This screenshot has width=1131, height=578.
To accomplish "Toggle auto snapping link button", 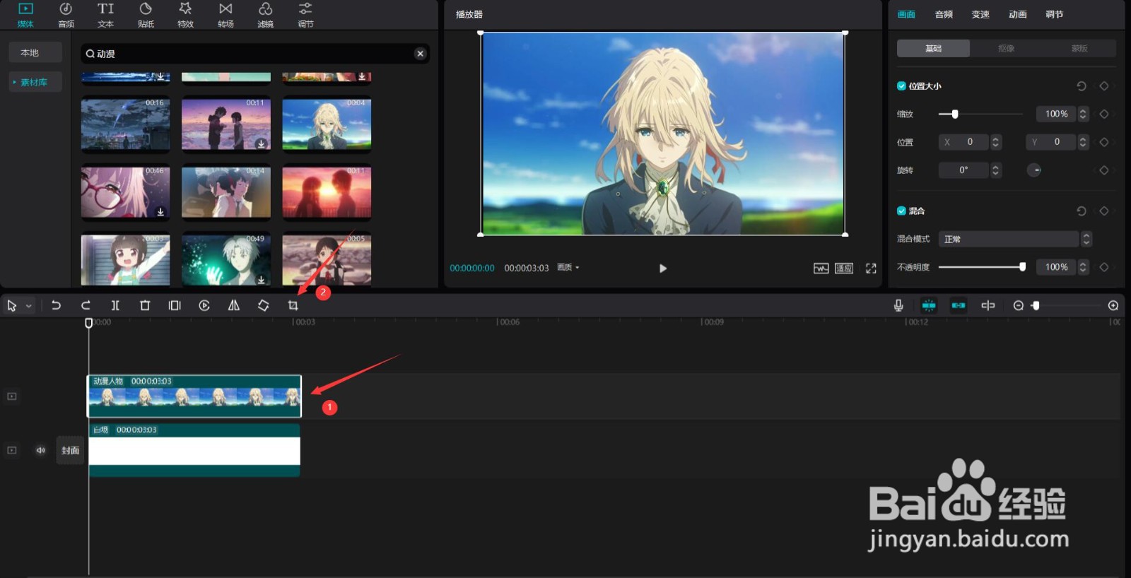I will point(959,305).
